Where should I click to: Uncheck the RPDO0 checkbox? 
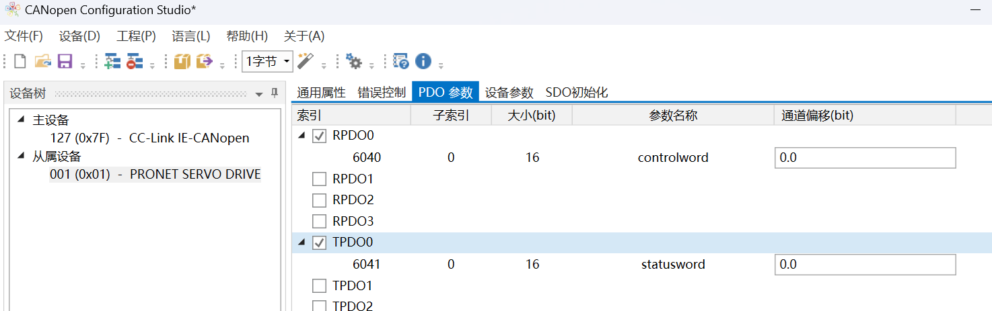[320, 136]
